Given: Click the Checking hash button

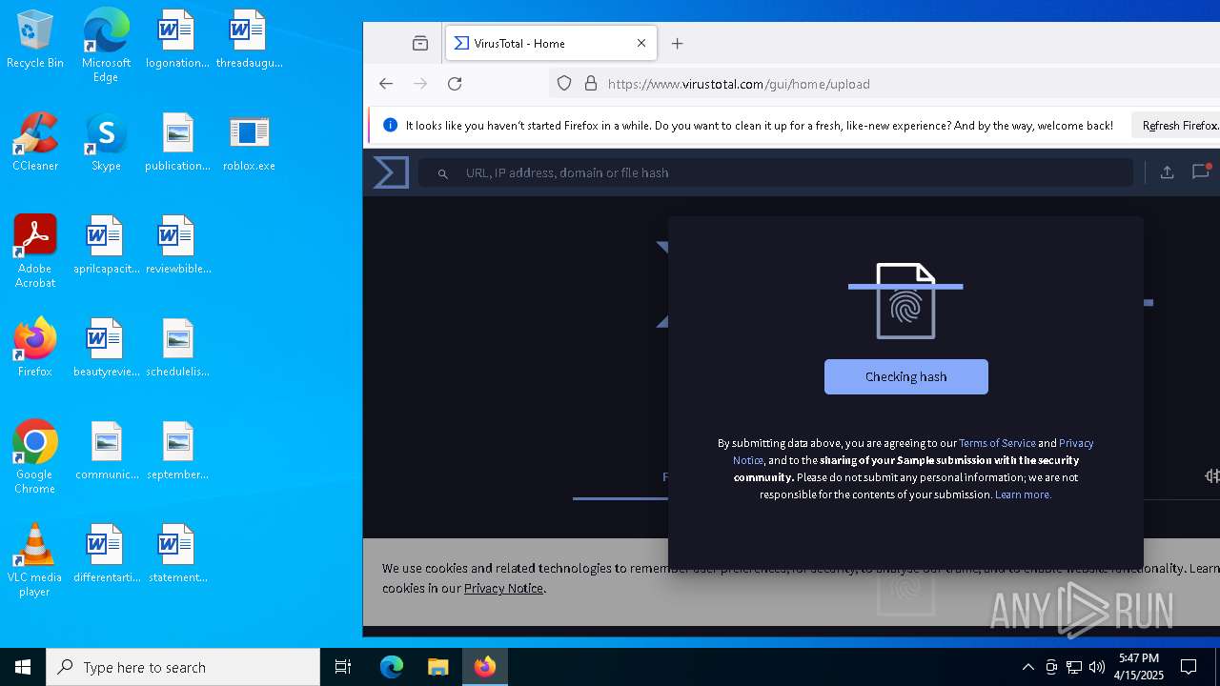Looking at the screenshot, I should [x=905, y=376].
